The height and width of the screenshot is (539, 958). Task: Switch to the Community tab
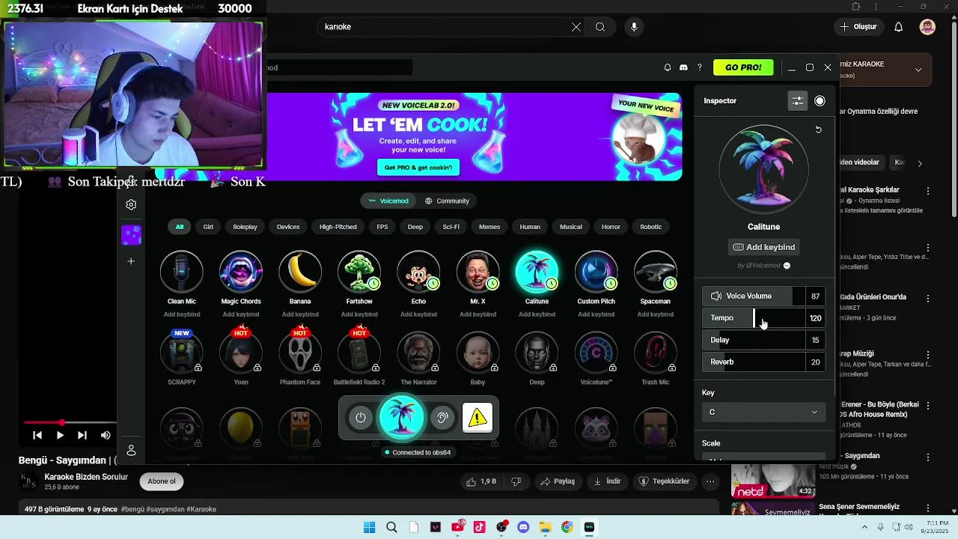click(x=447, y=201)
